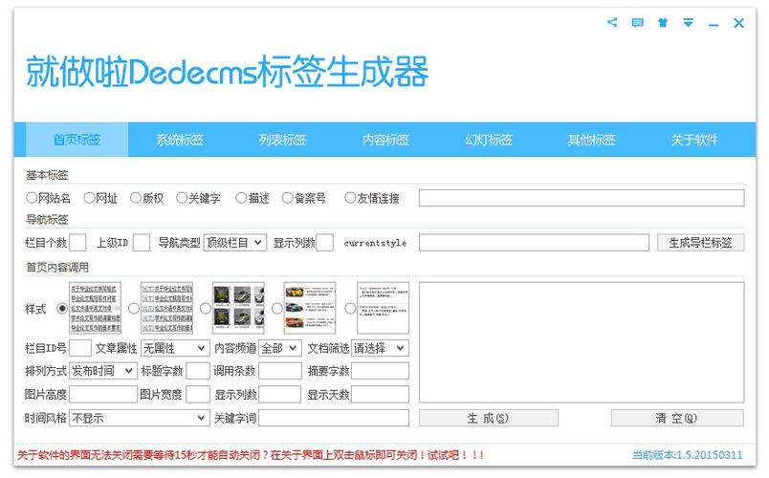This screenshot has width=769, height=478.
Task: Open the 导航类型 dropdown
Action: [235, 243]
